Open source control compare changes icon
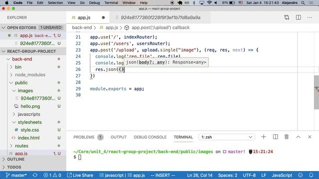The image size is (319, 179). click(287, 17)
